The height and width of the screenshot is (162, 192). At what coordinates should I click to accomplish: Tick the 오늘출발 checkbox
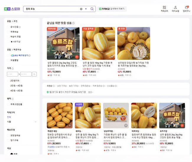8,60
